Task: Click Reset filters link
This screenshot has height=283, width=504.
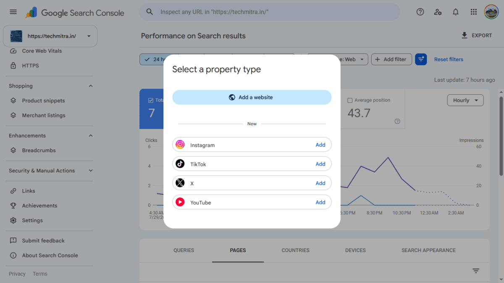Action: pos(449,59)
